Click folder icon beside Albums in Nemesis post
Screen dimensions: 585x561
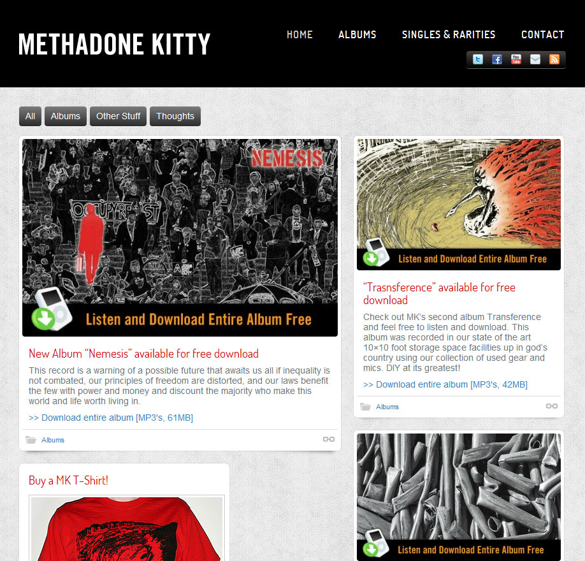coord(31,440)
